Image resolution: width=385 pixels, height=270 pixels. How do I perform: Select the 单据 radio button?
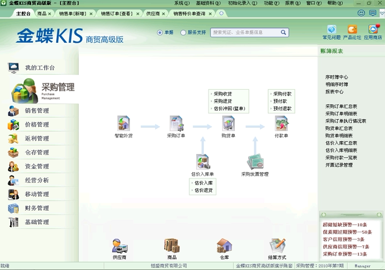[x=159, y=33]
